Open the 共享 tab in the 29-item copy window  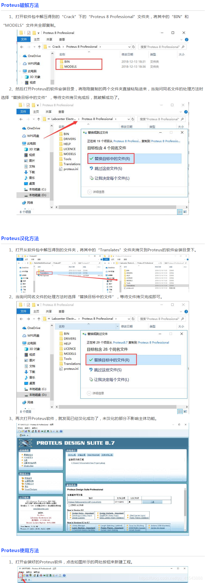pos(49,312)
